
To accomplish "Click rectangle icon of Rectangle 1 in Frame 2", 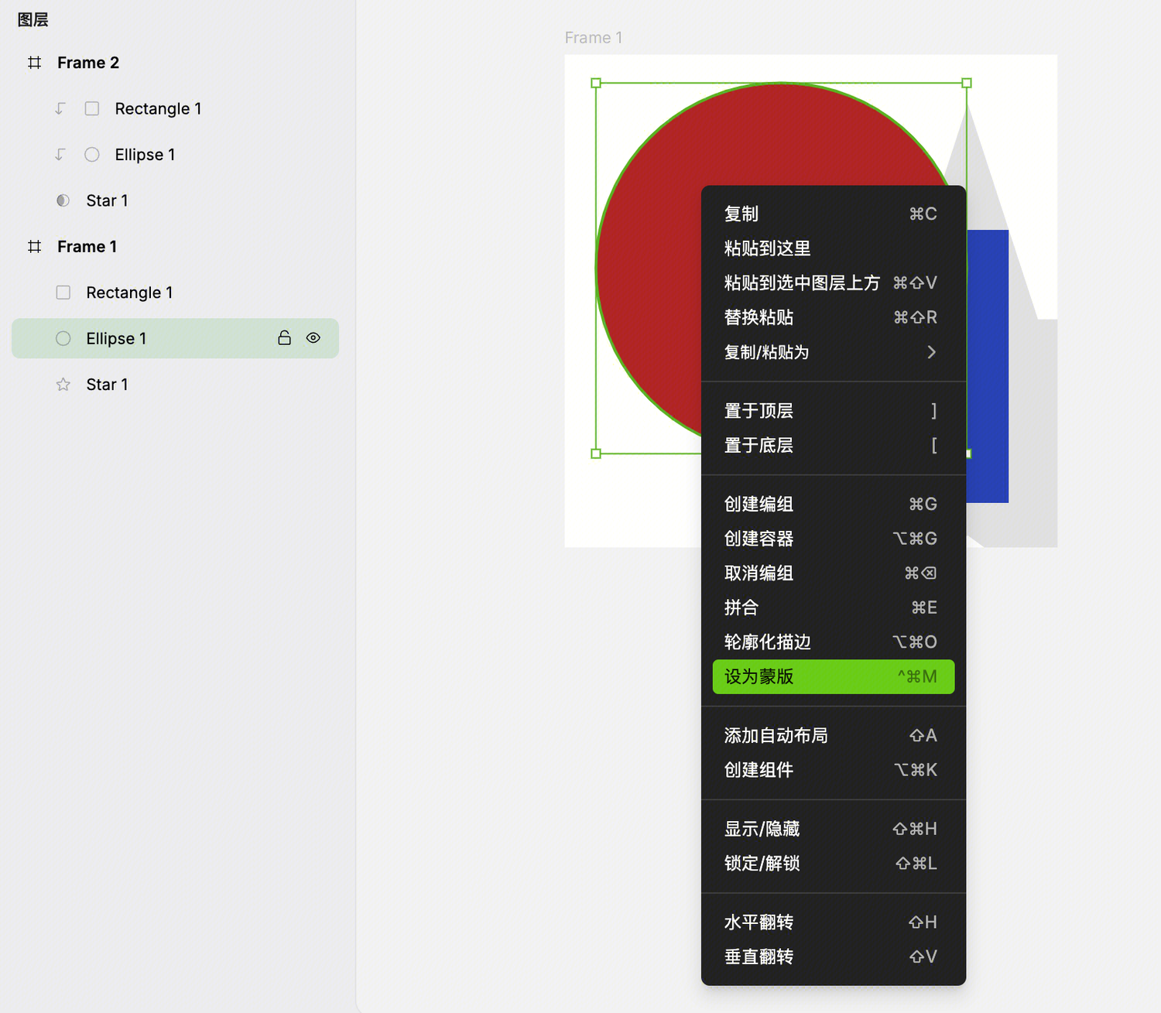I will coord(92,109).
